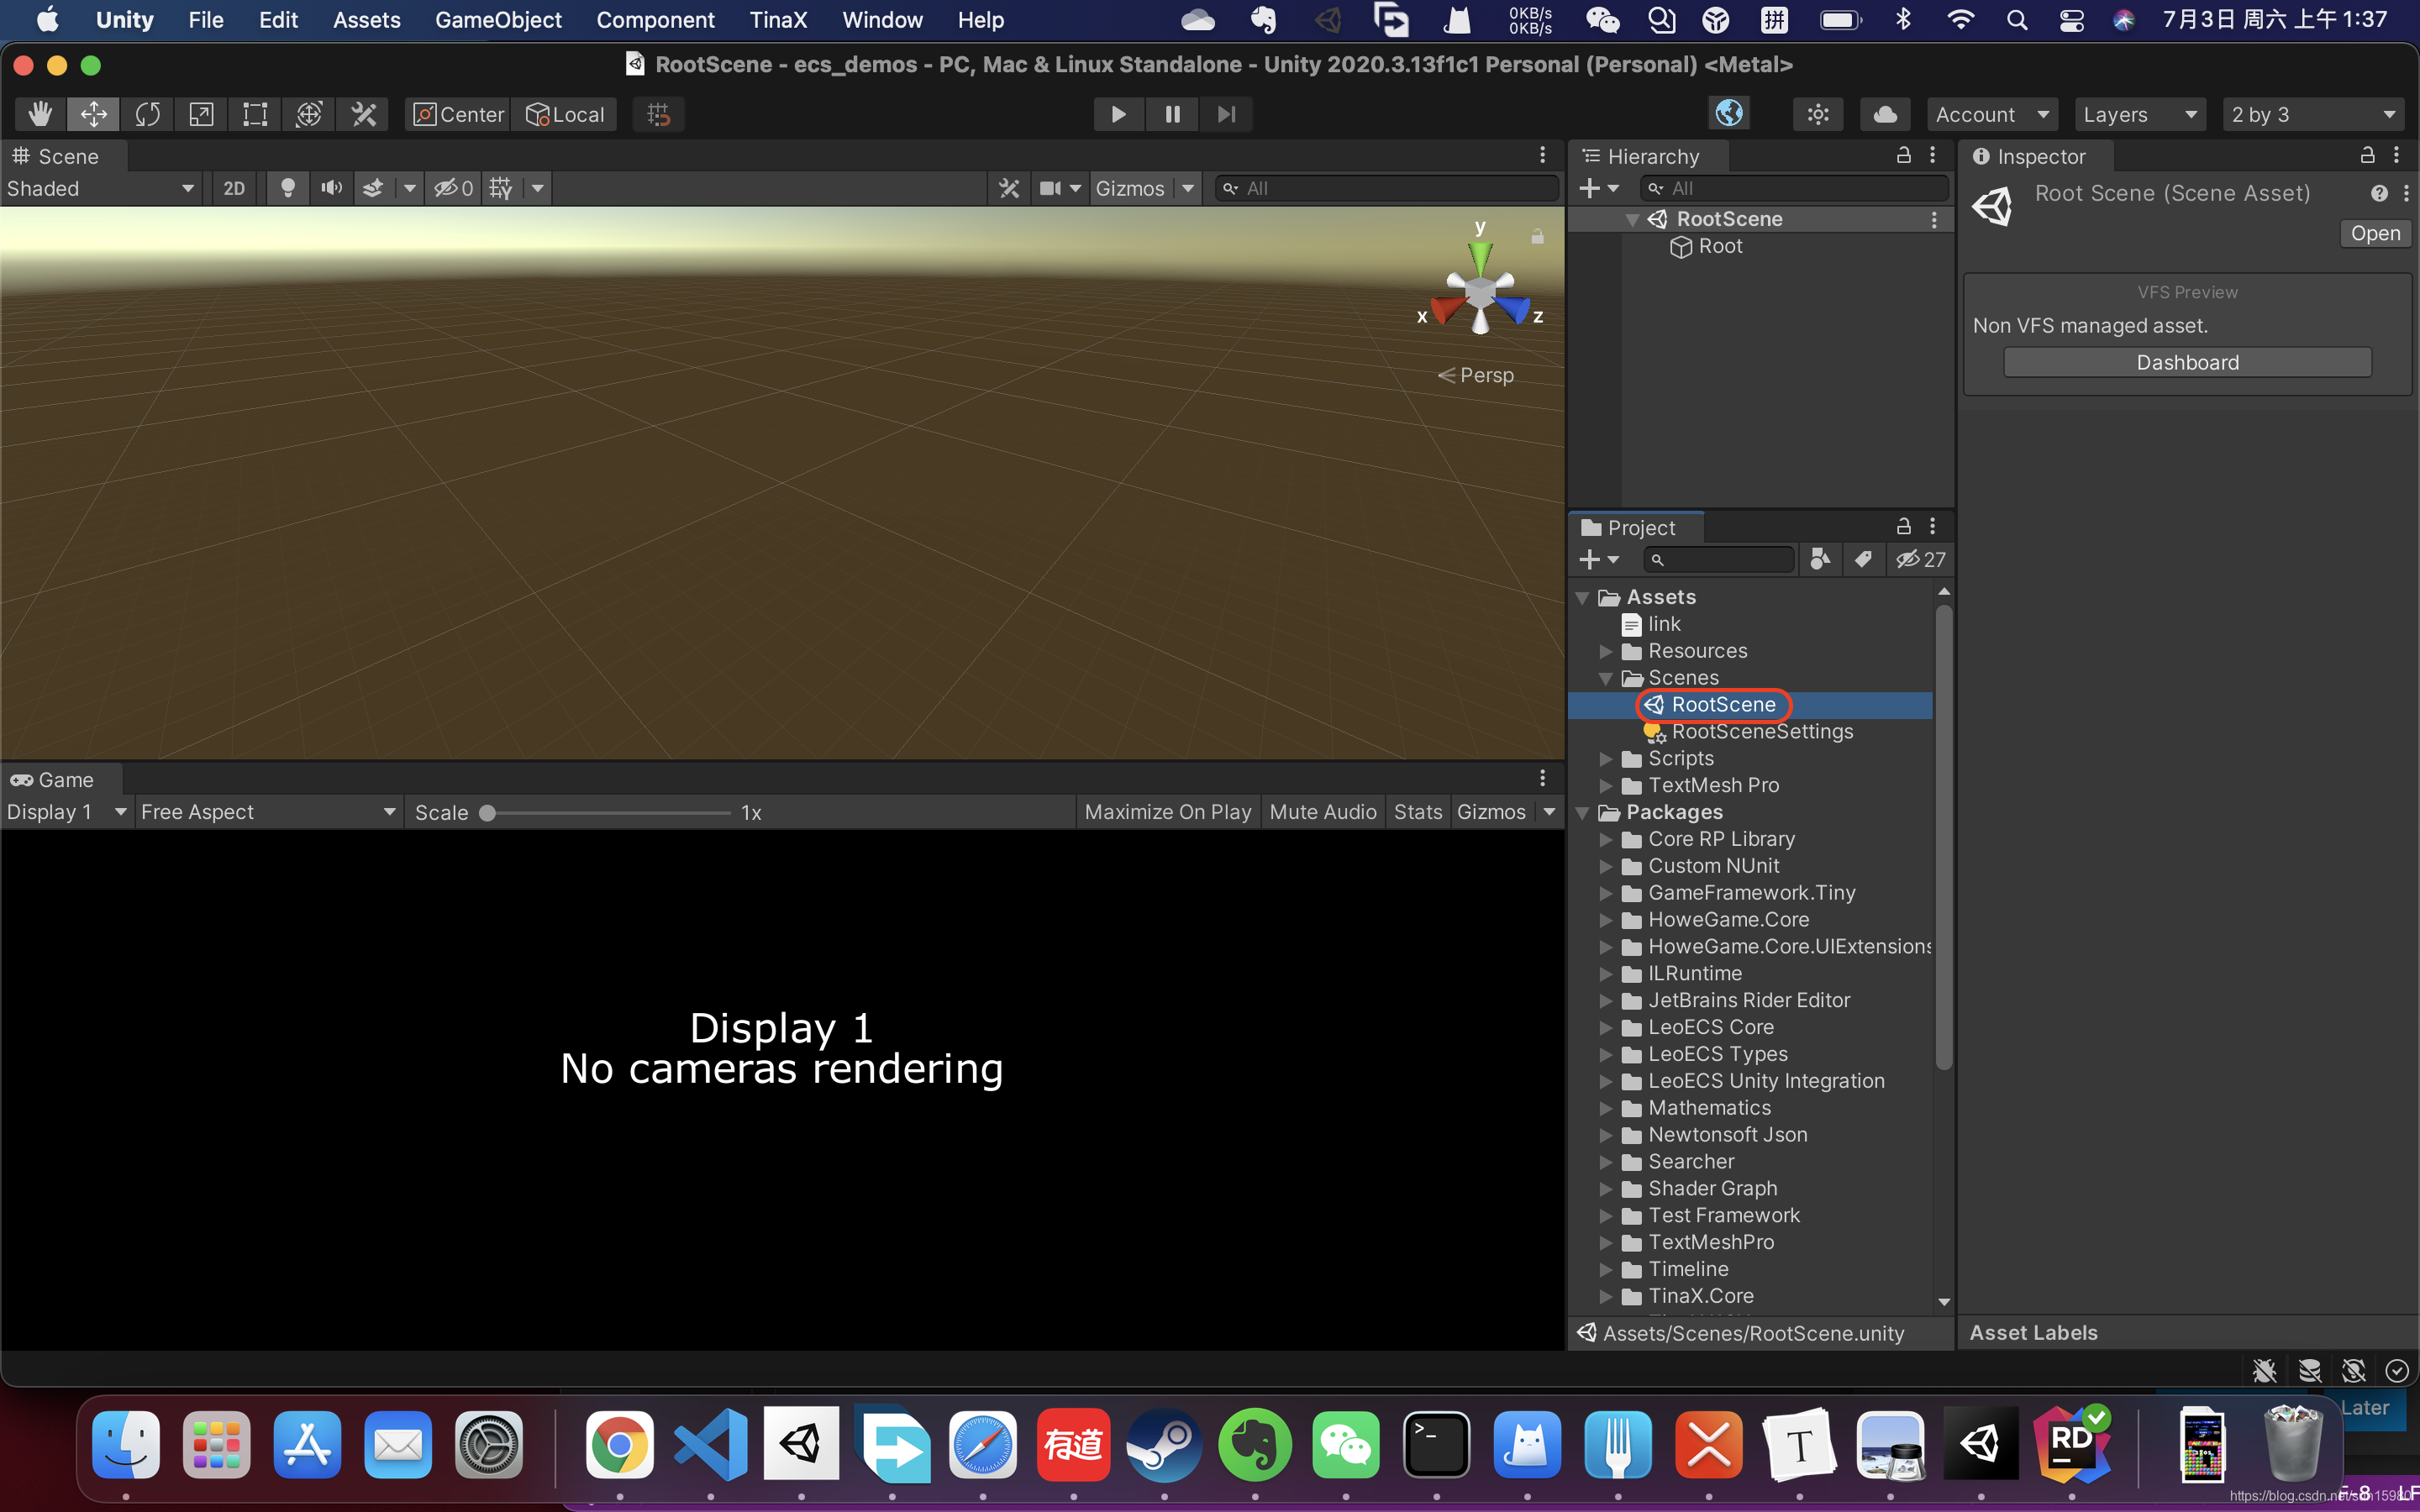
Task: Click search by type icon in Project
Action: 1820,559
